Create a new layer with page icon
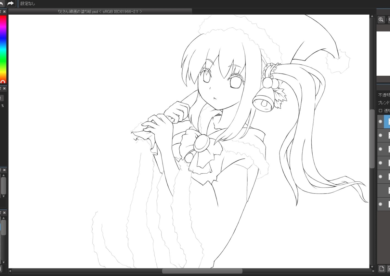This screenshot has width=390, height=276. pos(382,269)
